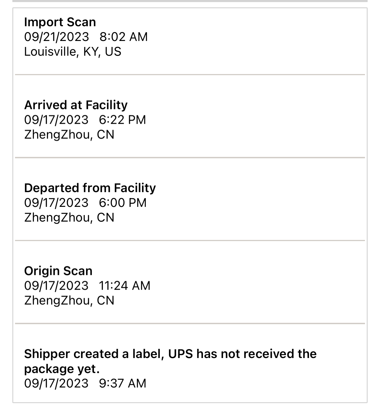Tap the 6:00 PM departure time

pyautogui.click(x=123, y=203)
